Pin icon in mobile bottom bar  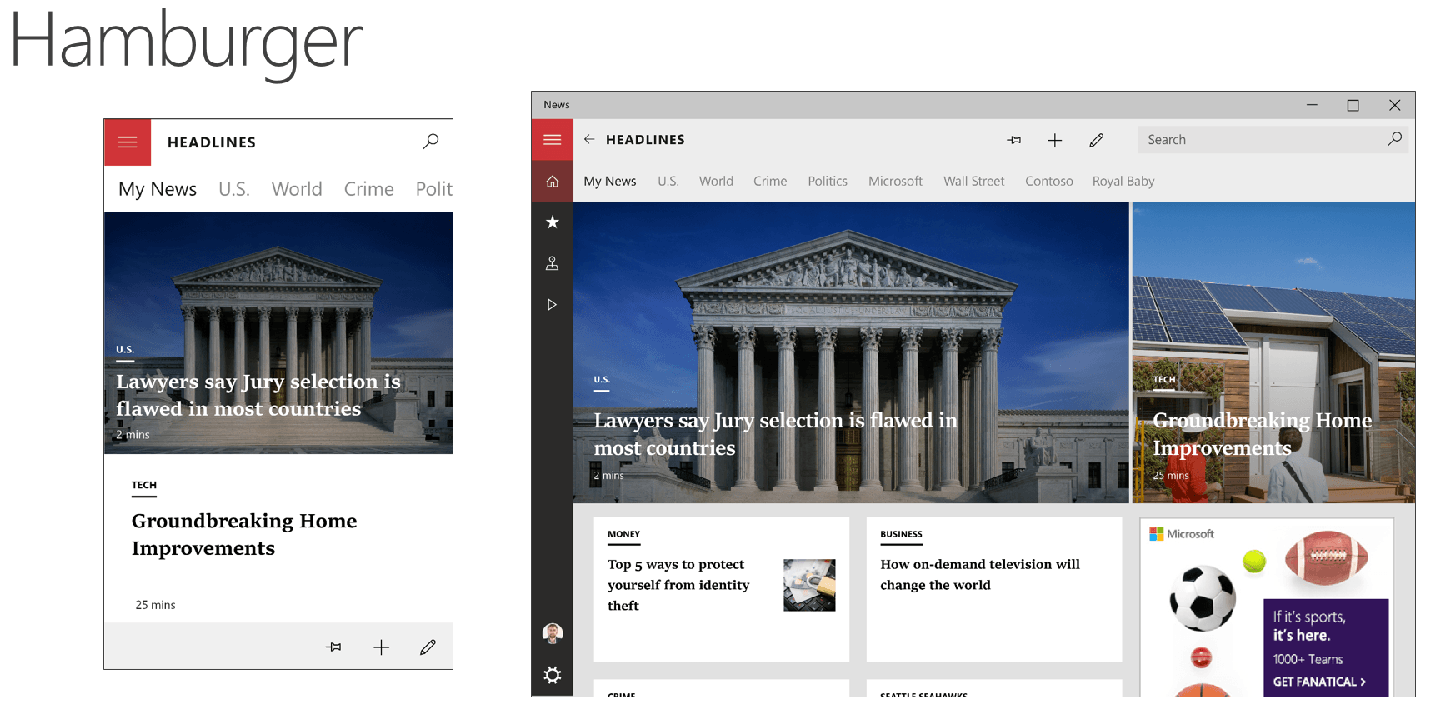pos(333,647)
